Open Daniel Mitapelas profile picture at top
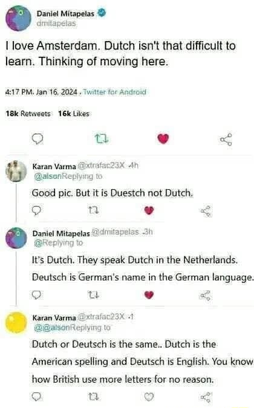254x408 pixels. [x=18, y=19]
